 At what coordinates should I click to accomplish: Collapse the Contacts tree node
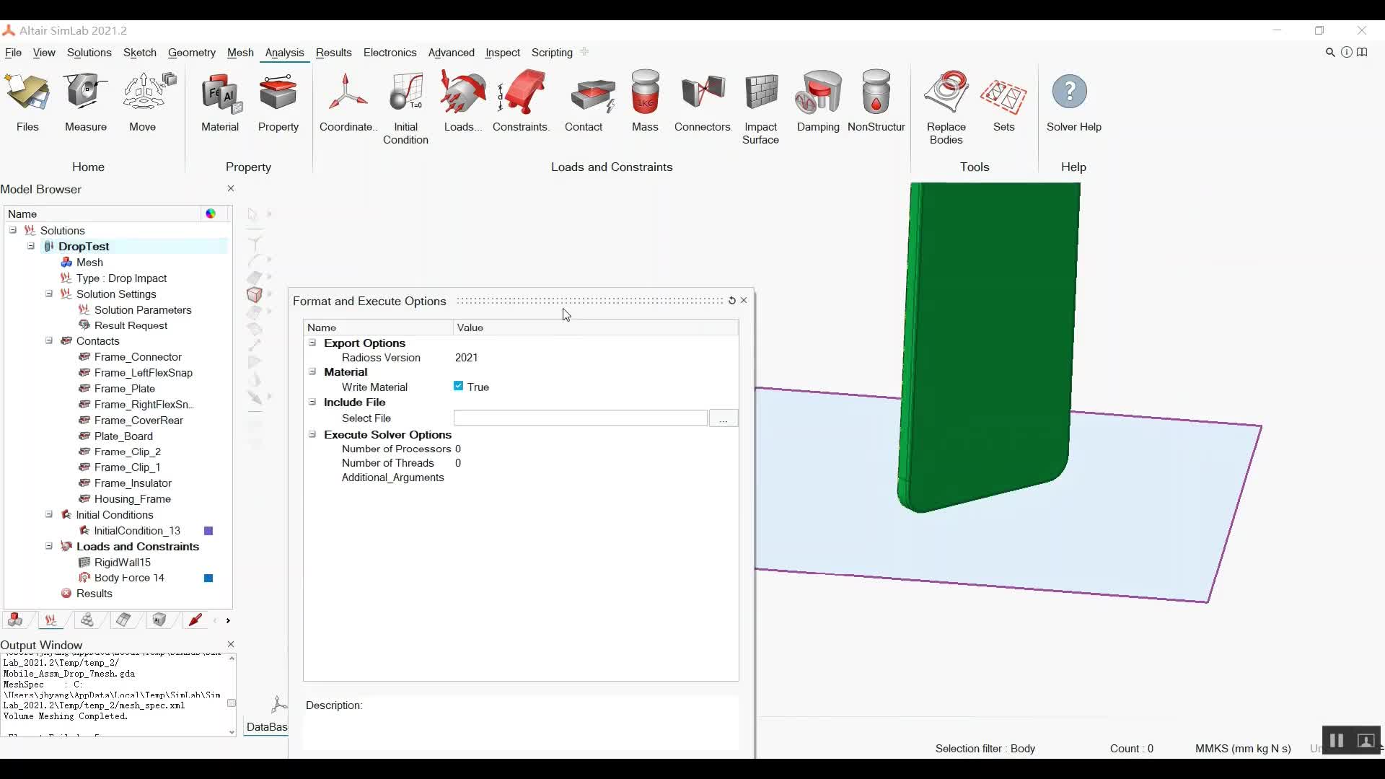point(49,341)
